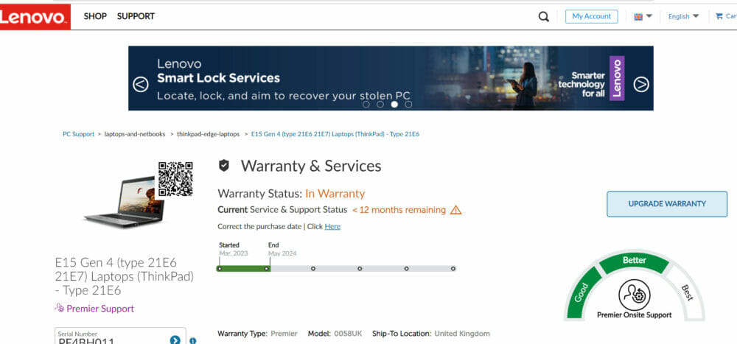Click the Smart Lock Services banner
Image resolution: width=737 pixels, height=344 pixels.
point(391,78)
